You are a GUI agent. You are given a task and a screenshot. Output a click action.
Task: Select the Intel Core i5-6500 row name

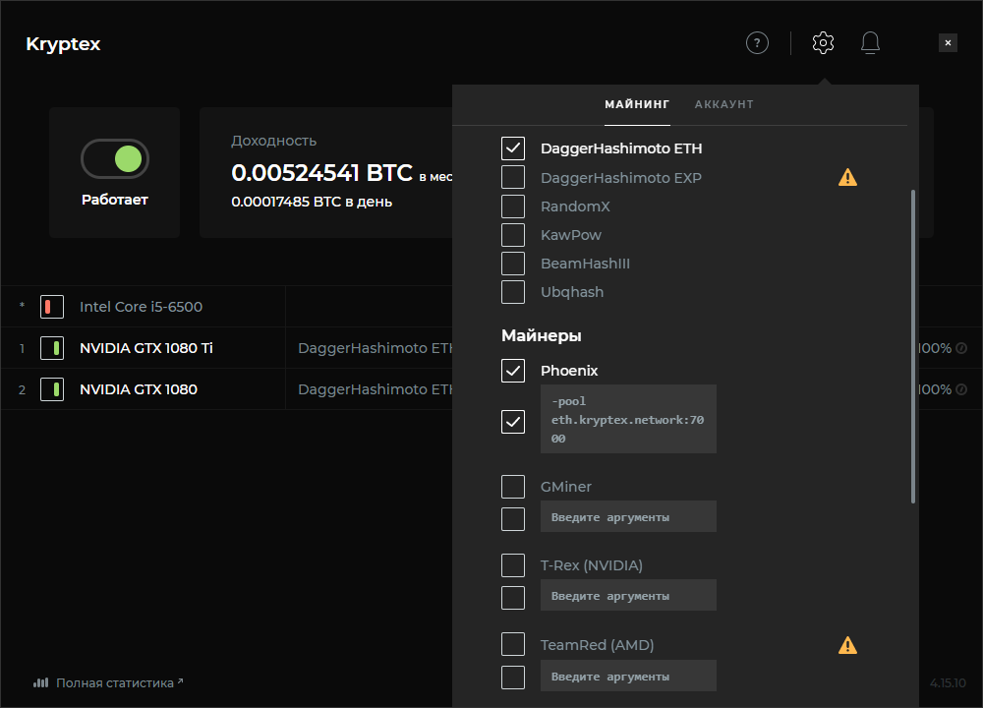click(x=141, y=307)
